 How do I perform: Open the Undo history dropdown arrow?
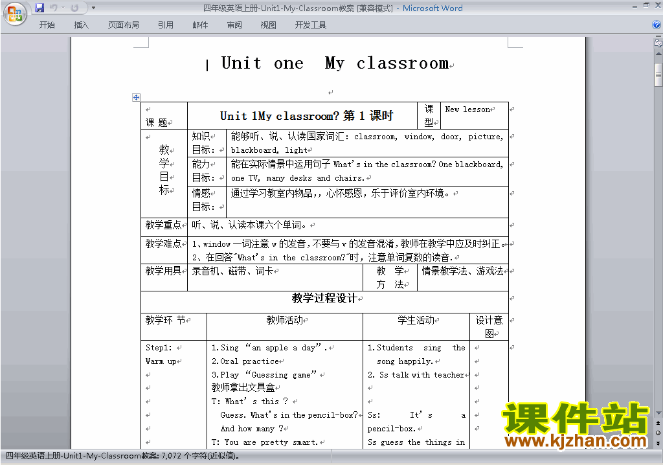click(x=63, y=8)
